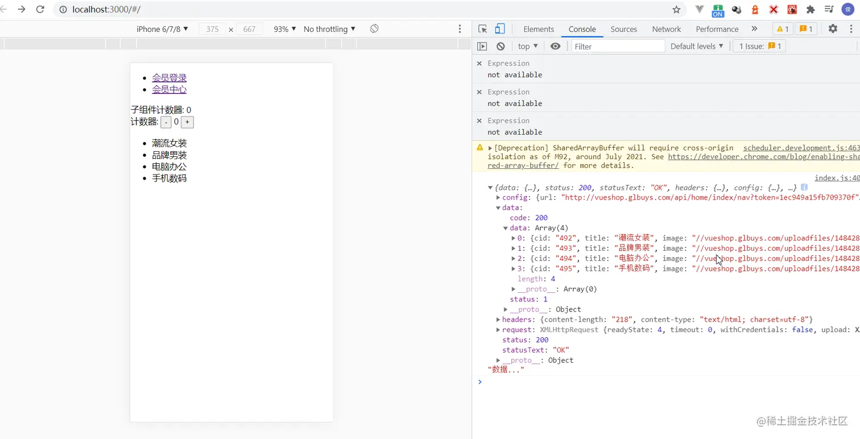Open the 93% zoom dropdown
This screenshot has height=439, width=860.
tap(285, 29)
